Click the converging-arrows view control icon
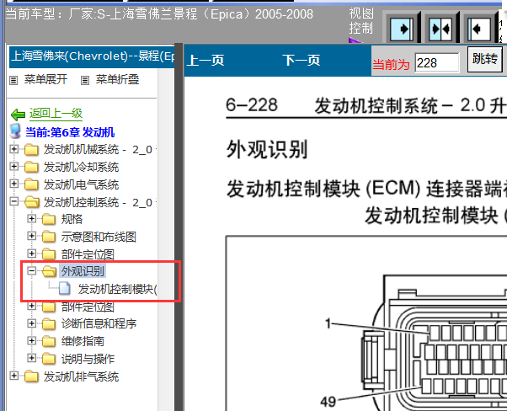Image resolution: width=507 pixels, height=411 pixels. (440, 29)
